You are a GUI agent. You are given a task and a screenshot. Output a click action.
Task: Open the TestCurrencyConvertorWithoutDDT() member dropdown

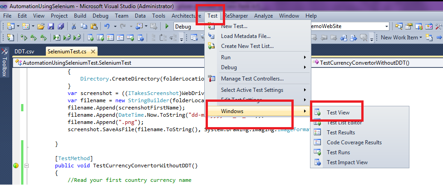(377, 63)
